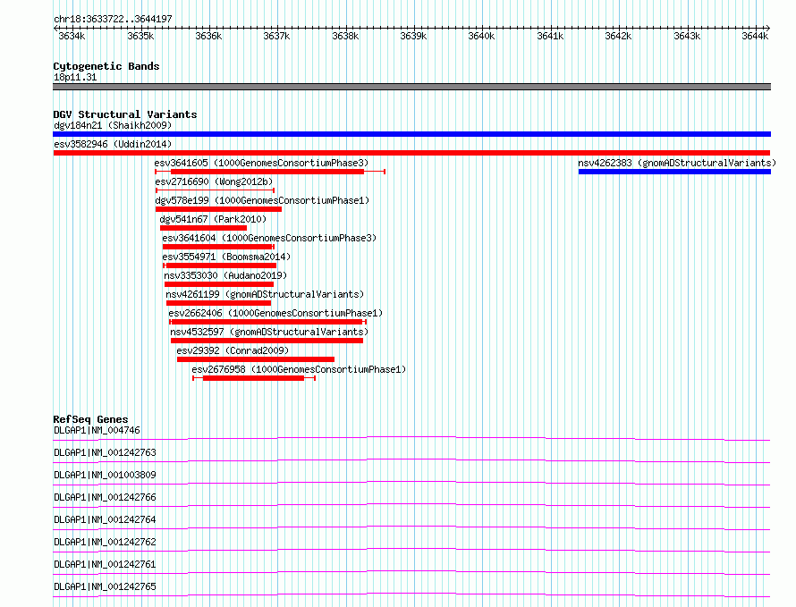Click the 3640k ruler tick label
Image resolution: width=796 pixels, height=607 pixels.
click(481, 36)
